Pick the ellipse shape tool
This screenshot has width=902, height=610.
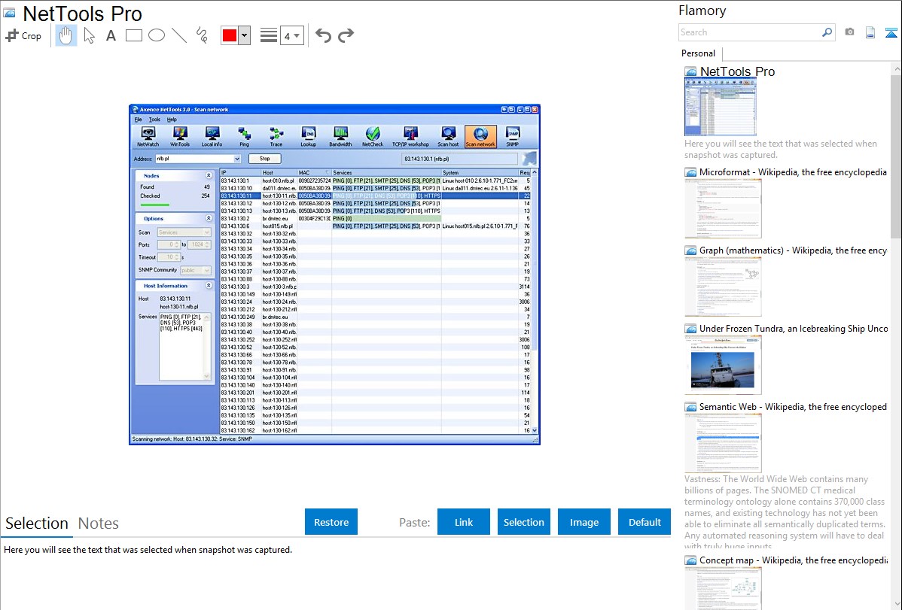156,35
